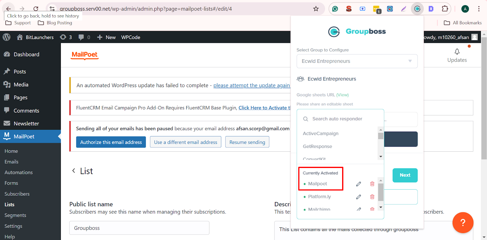Go to MailPoet Home submenu
This screenshot has width=487, height=240.
[11, 151]
